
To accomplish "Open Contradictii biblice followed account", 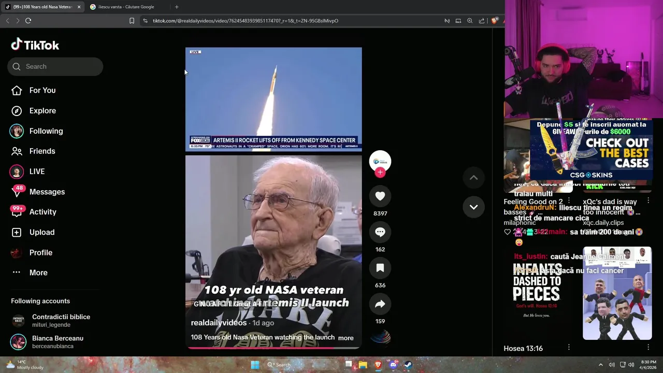I will [51, 320].
